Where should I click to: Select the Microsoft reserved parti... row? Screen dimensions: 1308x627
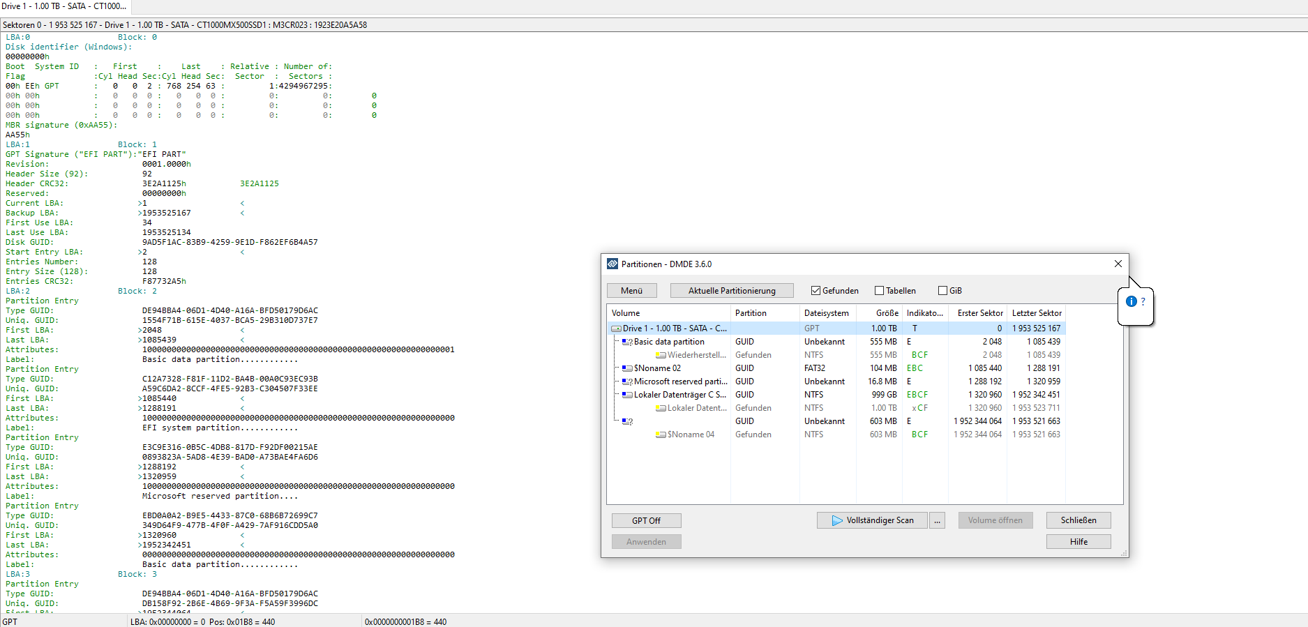point(837,382)
